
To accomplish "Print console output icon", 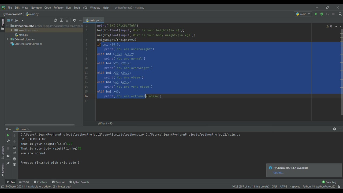I will coord(14,159).
